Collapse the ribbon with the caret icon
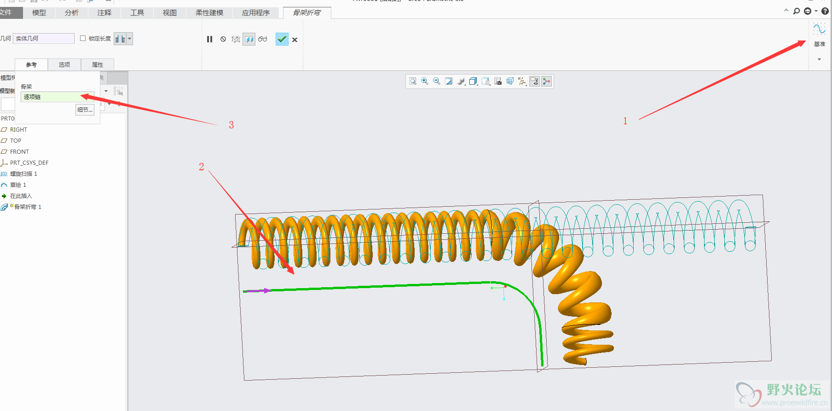This screenshot has width=832, height=411. pyautogui.click(x=786, y=10)
